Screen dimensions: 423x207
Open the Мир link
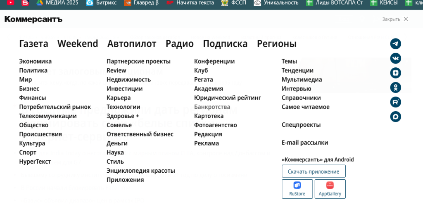click(25, 80)
